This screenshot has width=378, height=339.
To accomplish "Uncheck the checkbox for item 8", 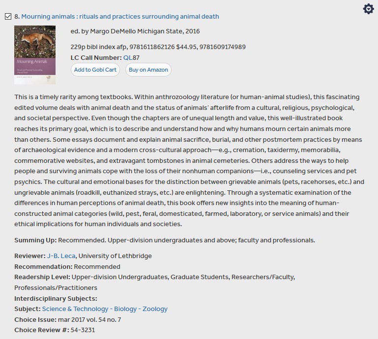I will tap(8, 17).
